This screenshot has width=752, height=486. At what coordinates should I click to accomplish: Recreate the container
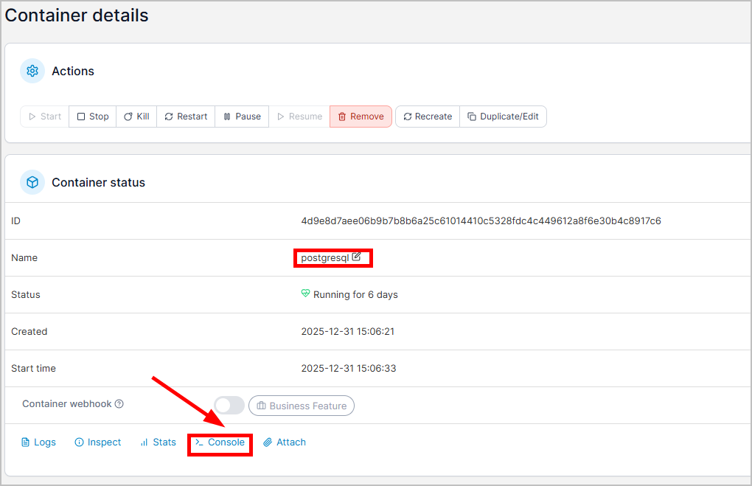click(428, 117)
